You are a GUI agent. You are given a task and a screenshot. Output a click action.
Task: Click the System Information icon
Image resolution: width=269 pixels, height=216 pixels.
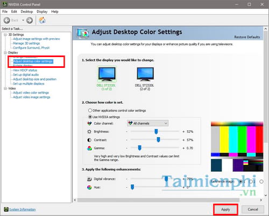(x=6, y=210)
